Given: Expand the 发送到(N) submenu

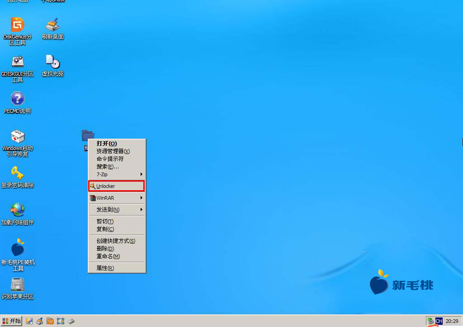Looking at the screenshot, I should pyautogui.click(x=117, y=210).
